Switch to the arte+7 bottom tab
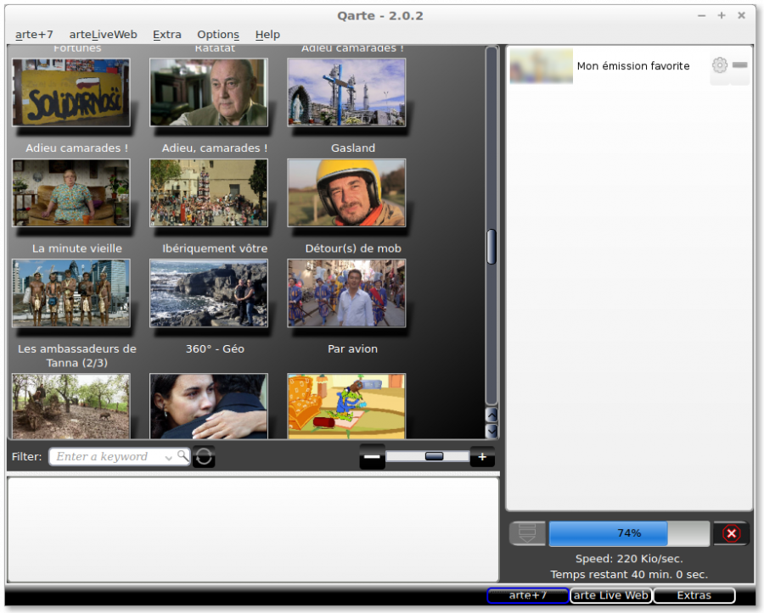Viewport: 764px width, 613px height. (x=528, y=595)
